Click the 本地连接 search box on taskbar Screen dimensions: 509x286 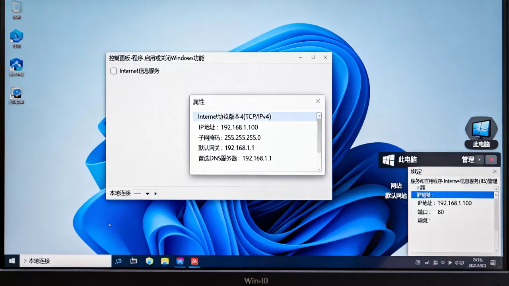coord(66,261)
